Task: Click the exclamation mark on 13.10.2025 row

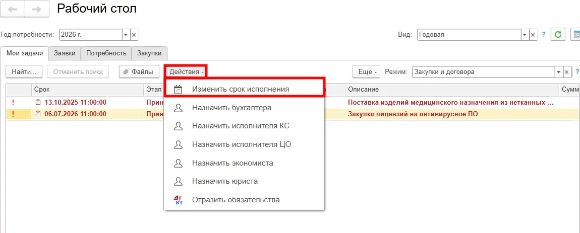Action: 13,103
